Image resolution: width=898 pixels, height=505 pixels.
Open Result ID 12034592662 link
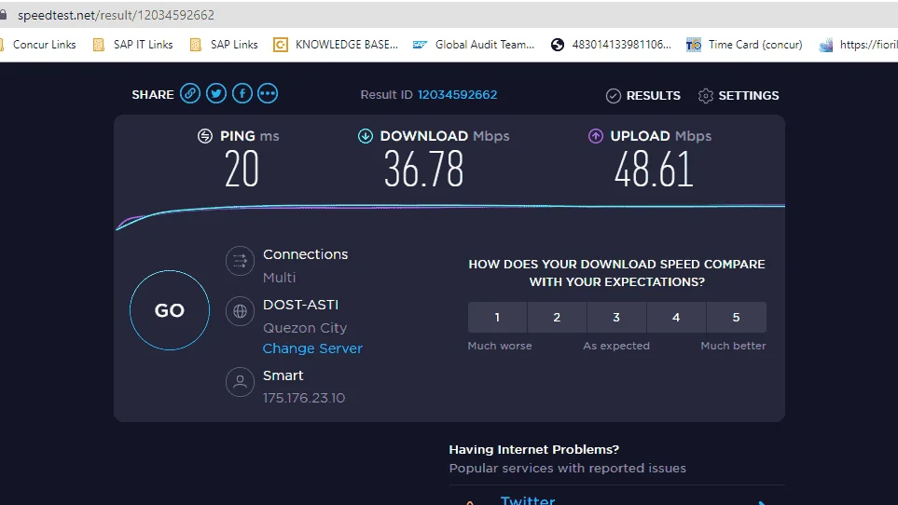(457, 95)
